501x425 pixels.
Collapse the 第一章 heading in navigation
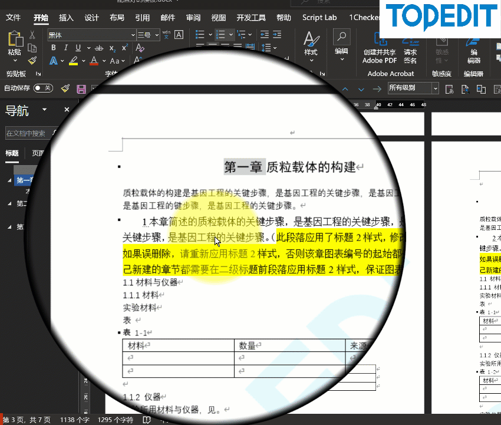click(9, 180)
